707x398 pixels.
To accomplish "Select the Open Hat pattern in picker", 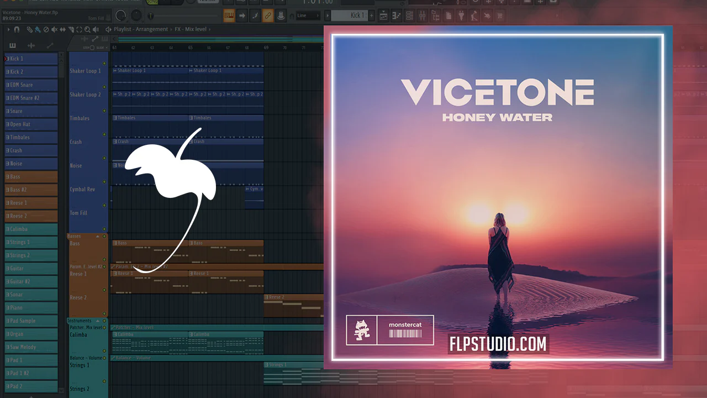I will pyautogui.click(x=31, y=124).
